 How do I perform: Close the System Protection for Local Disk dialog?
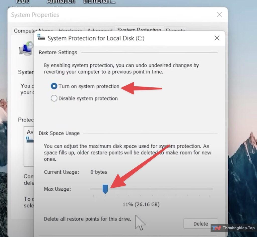tap(217, 38)
